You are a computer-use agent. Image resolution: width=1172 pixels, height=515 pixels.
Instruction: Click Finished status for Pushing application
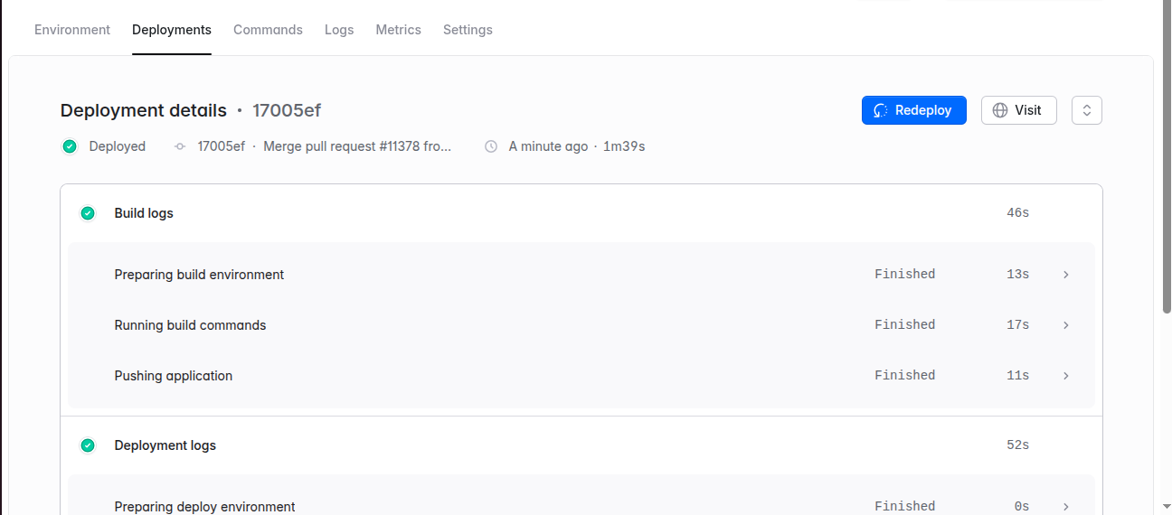905,376
